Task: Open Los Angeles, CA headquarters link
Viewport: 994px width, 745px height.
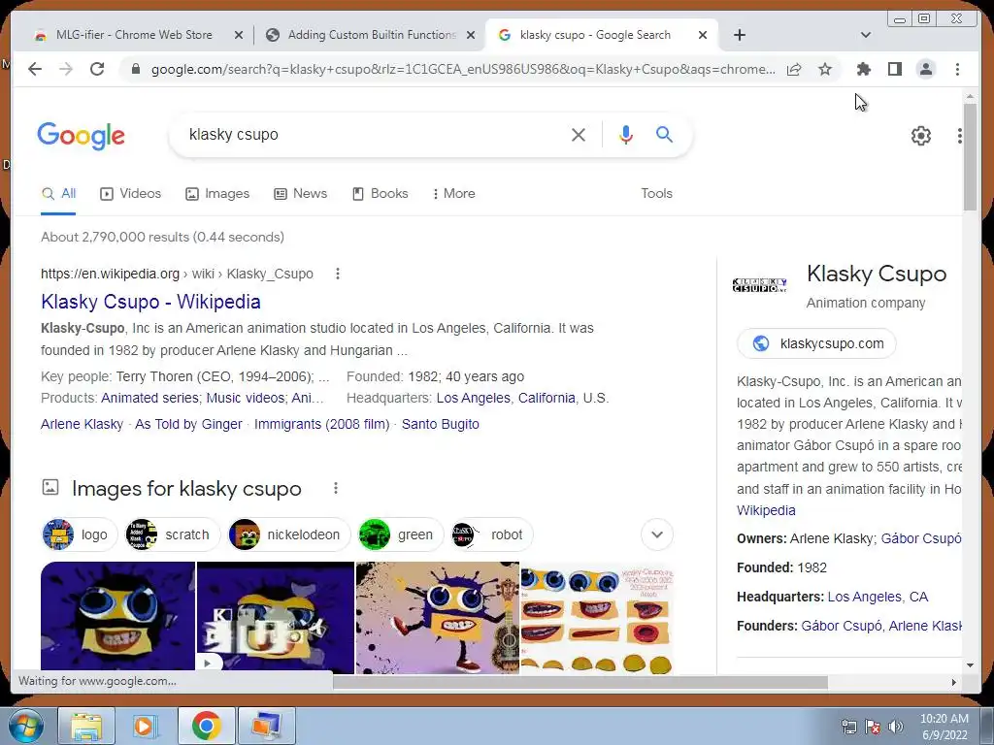Action: (878, 597)
